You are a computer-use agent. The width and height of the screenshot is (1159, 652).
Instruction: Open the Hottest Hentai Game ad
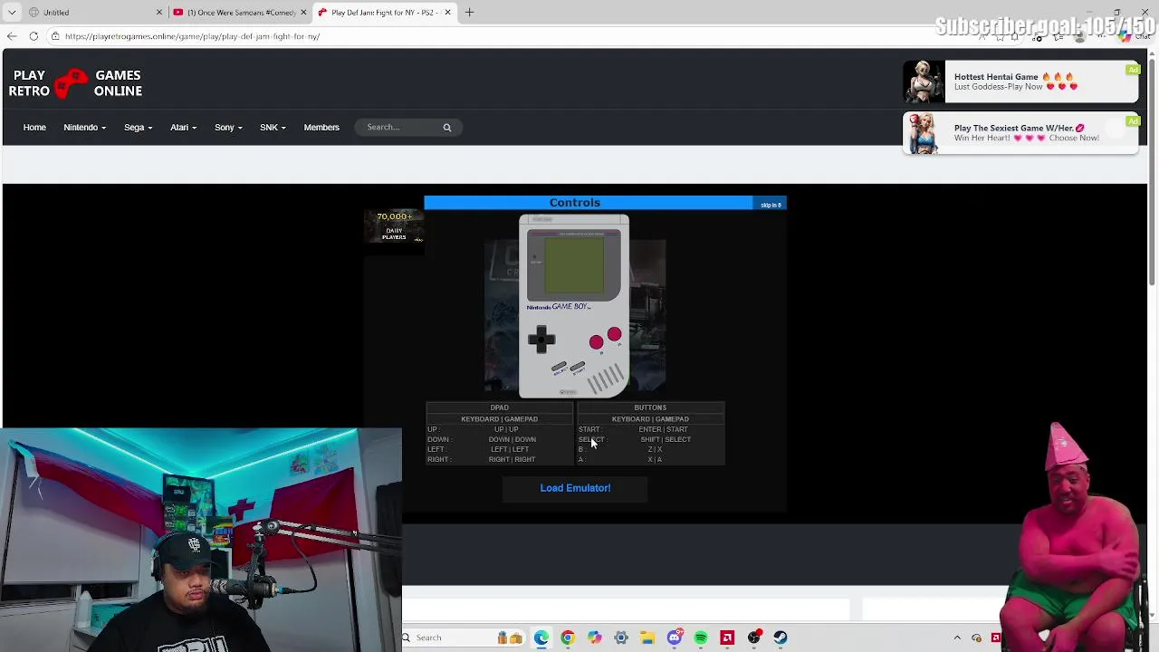tap(1020, 82)
